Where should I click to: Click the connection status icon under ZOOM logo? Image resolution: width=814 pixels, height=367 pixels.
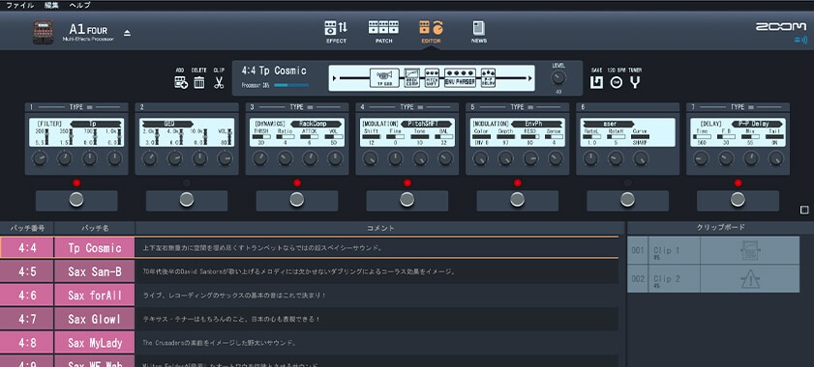tap(800, 40)
